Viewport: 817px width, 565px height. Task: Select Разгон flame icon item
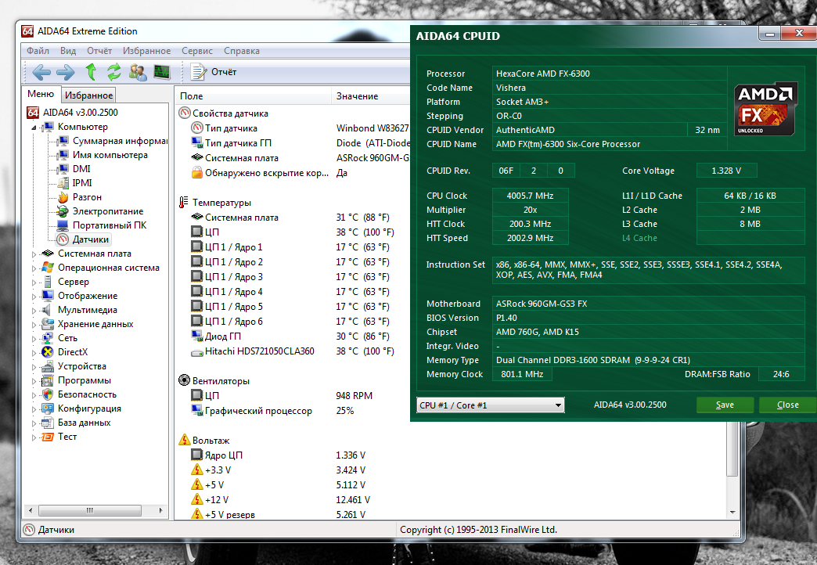63,197
